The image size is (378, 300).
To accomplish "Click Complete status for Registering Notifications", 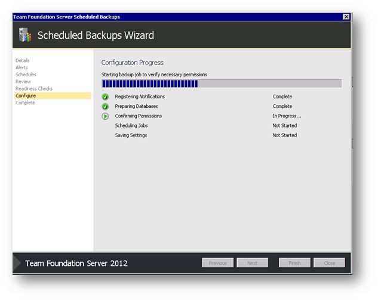I will [x=282, y=97].
